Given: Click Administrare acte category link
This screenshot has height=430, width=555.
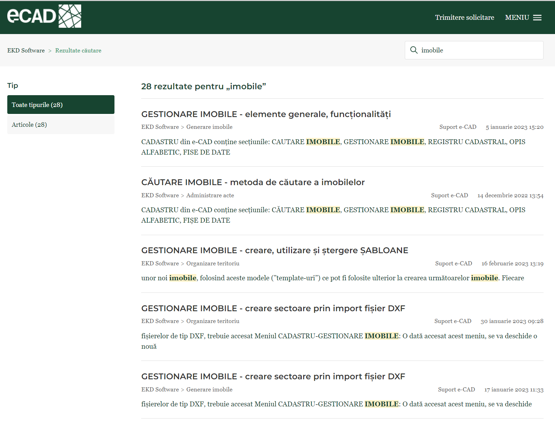Looking at the screenshot, I should (x=210, y=196).
